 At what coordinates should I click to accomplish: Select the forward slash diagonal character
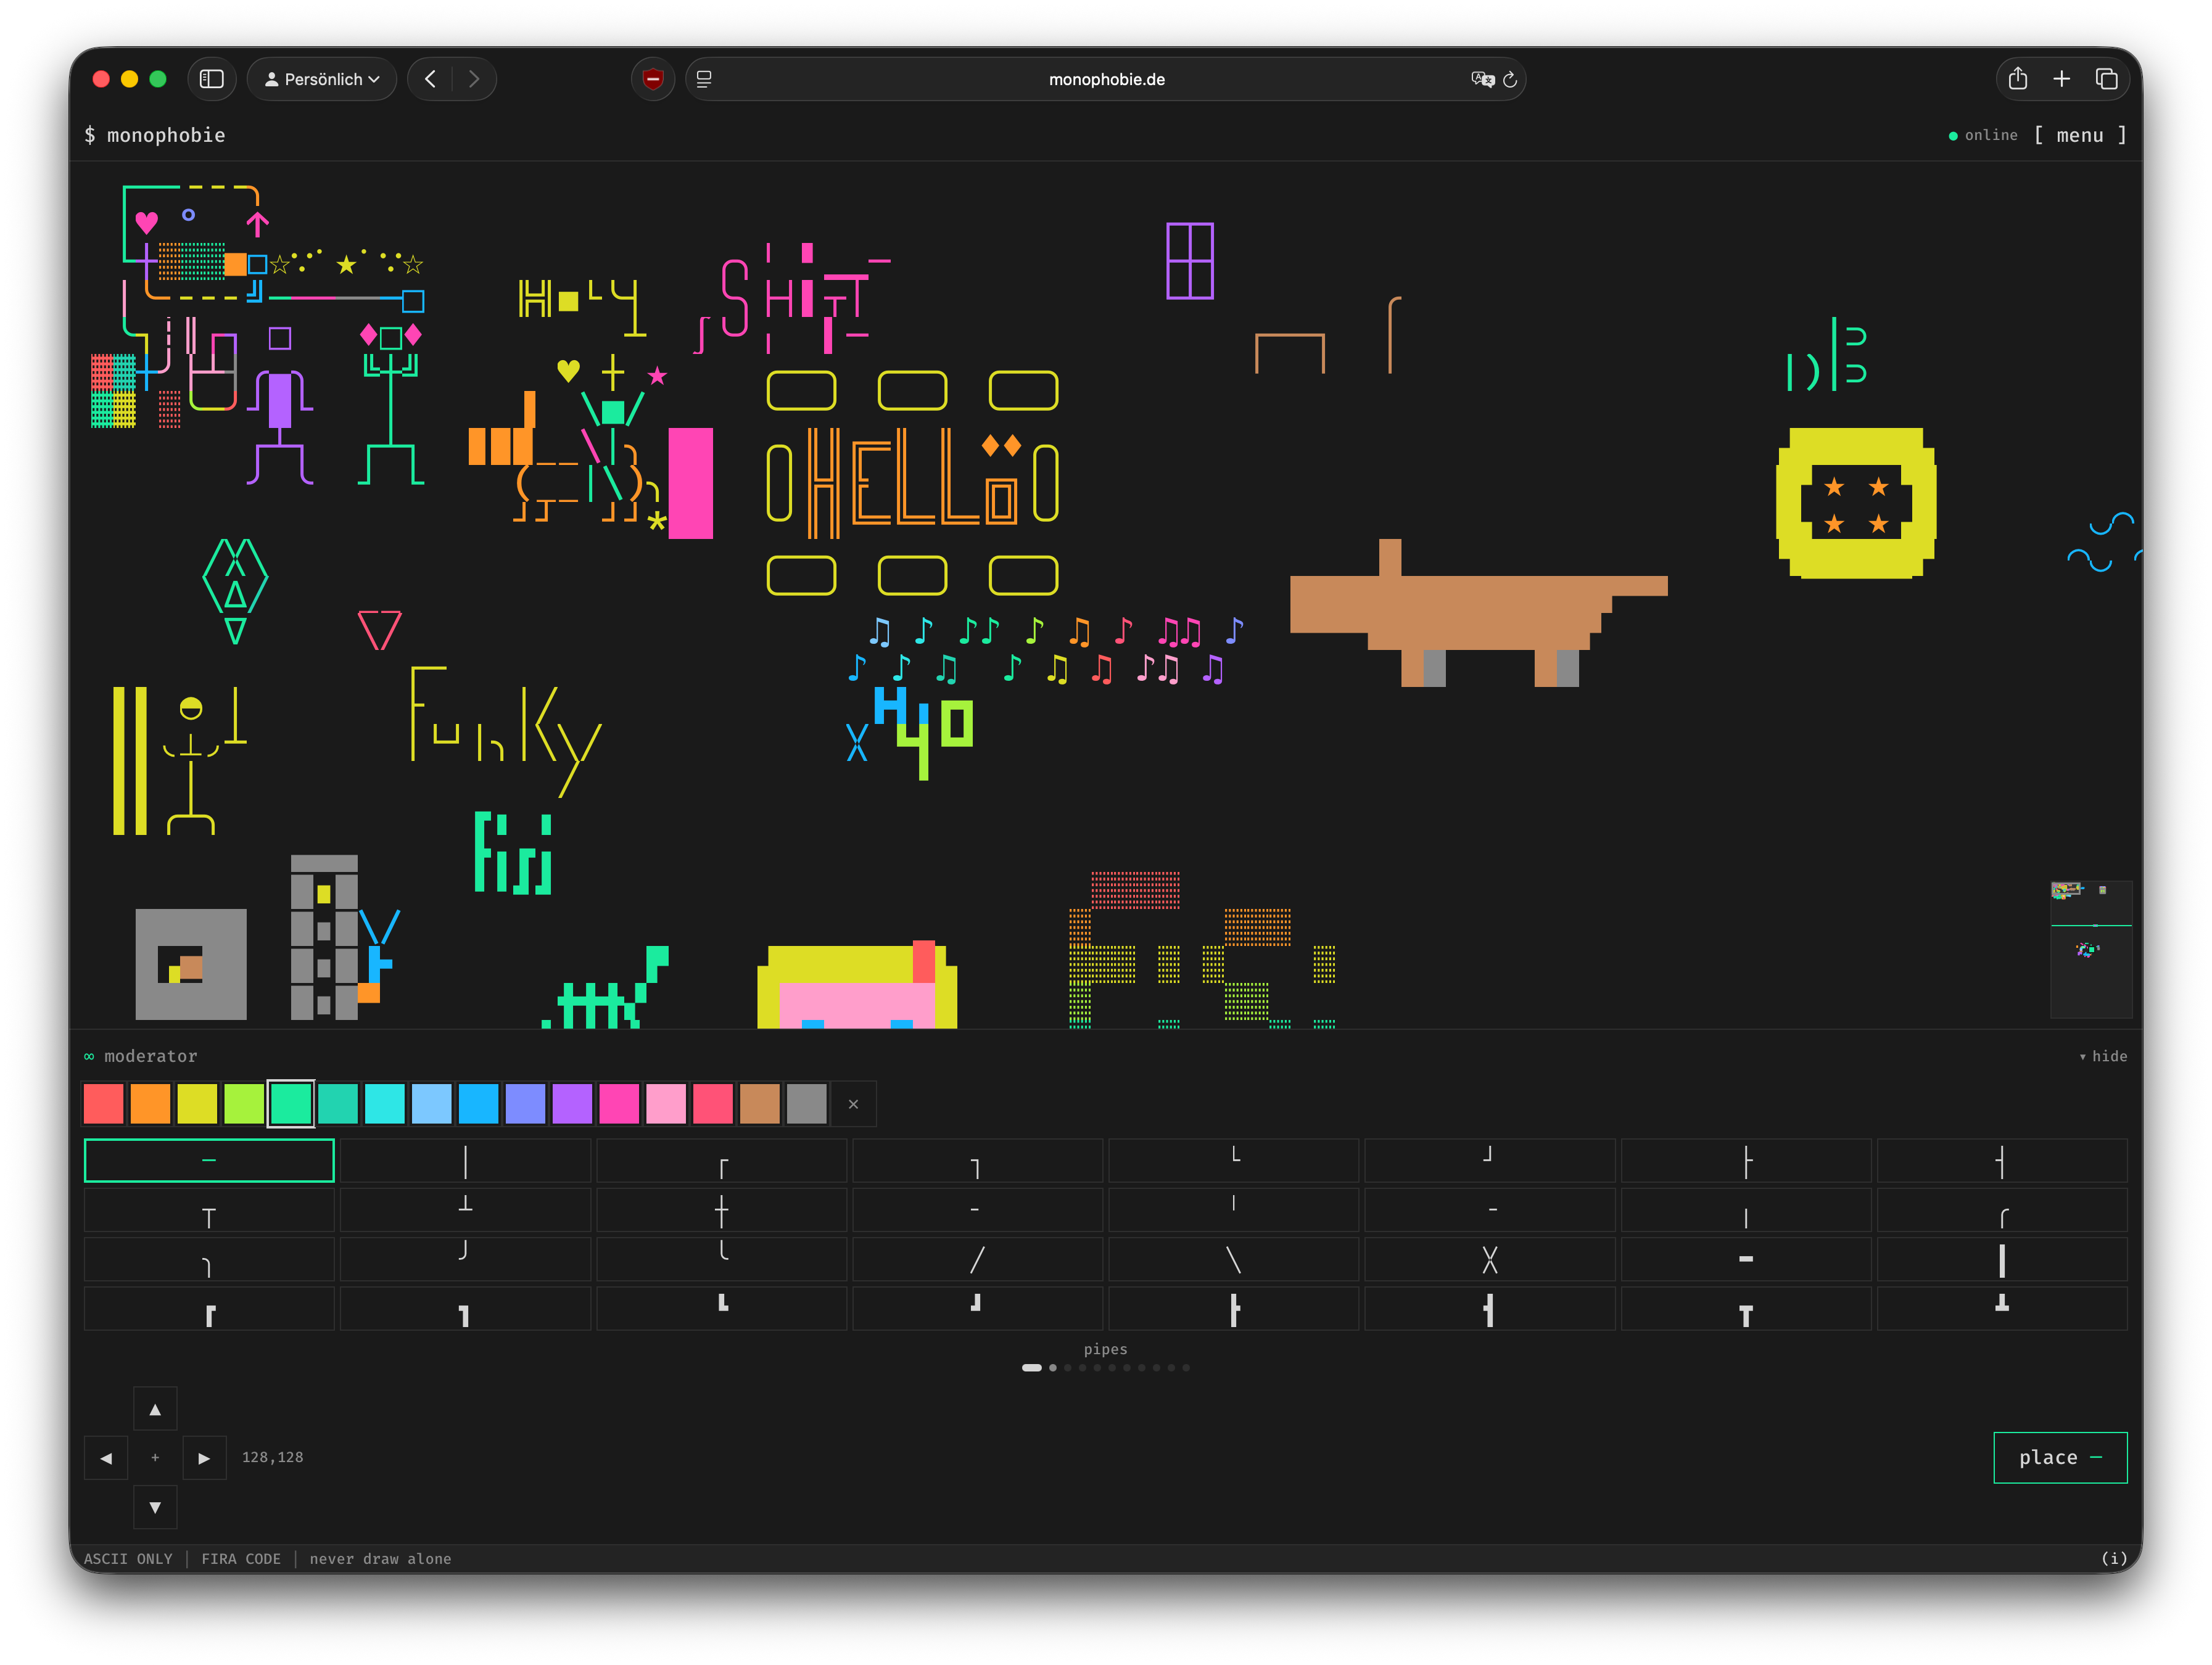click(977, 1259)
